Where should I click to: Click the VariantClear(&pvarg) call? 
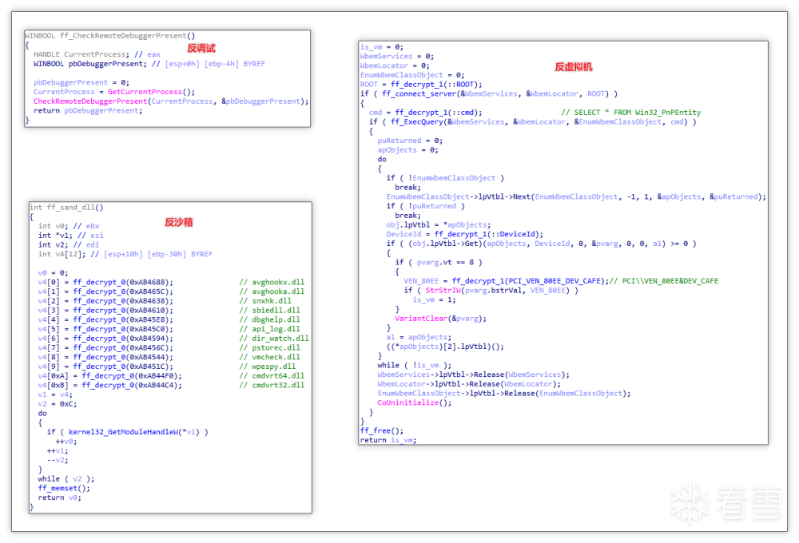pyautogui.click(x=441, y=319)
